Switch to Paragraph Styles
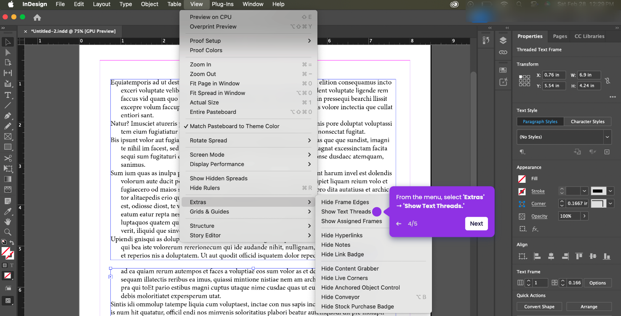The width and height of the screenshot is (621, 316). (x=540, y=121)
